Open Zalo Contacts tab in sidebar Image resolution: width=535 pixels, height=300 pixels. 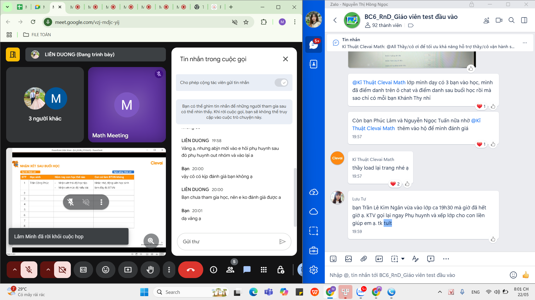coord(314,64)
